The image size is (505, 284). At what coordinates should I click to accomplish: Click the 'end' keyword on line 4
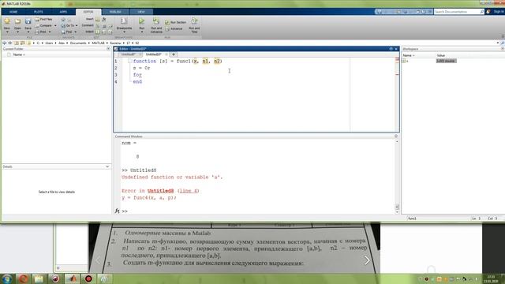[x=137, y=82]
